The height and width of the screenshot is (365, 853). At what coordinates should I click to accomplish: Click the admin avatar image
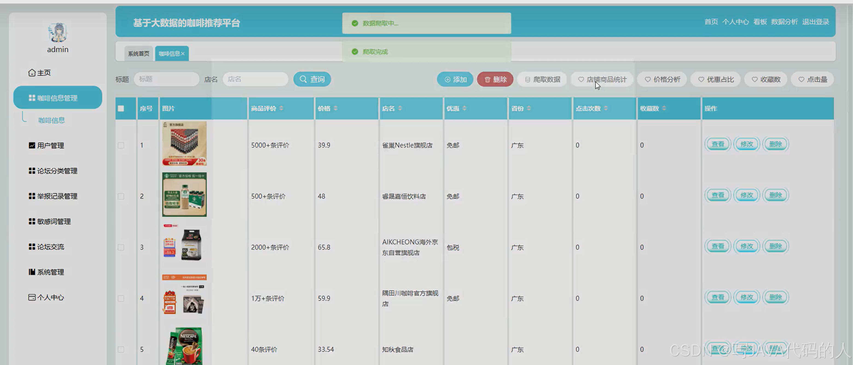[58, 33]
